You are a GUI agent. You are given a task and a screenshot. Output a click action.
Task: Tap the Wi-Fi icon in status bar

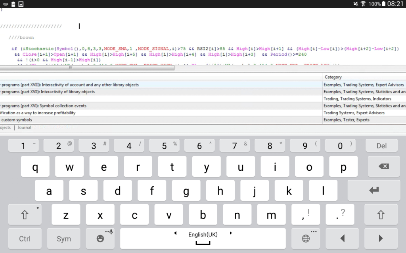(x=363, y=4)
